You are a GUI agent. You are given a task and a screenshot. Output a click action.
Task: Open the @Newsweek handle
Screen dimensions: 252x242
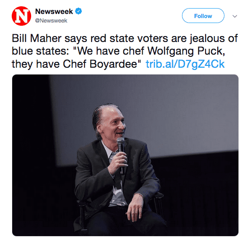(51, 21)
